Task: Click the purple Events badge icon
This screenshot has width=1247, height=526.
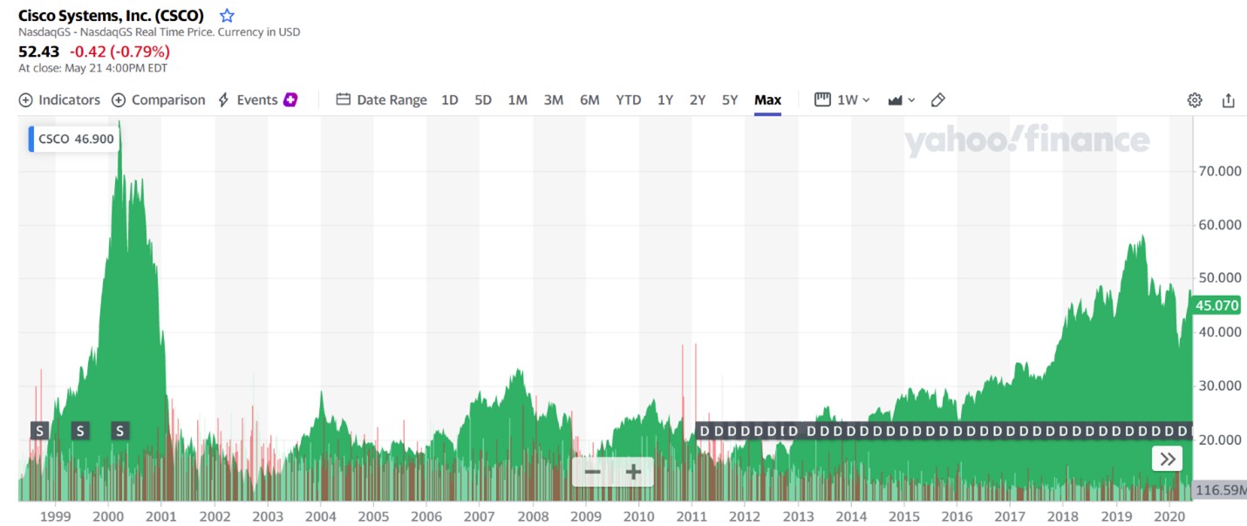Action: 290,99
